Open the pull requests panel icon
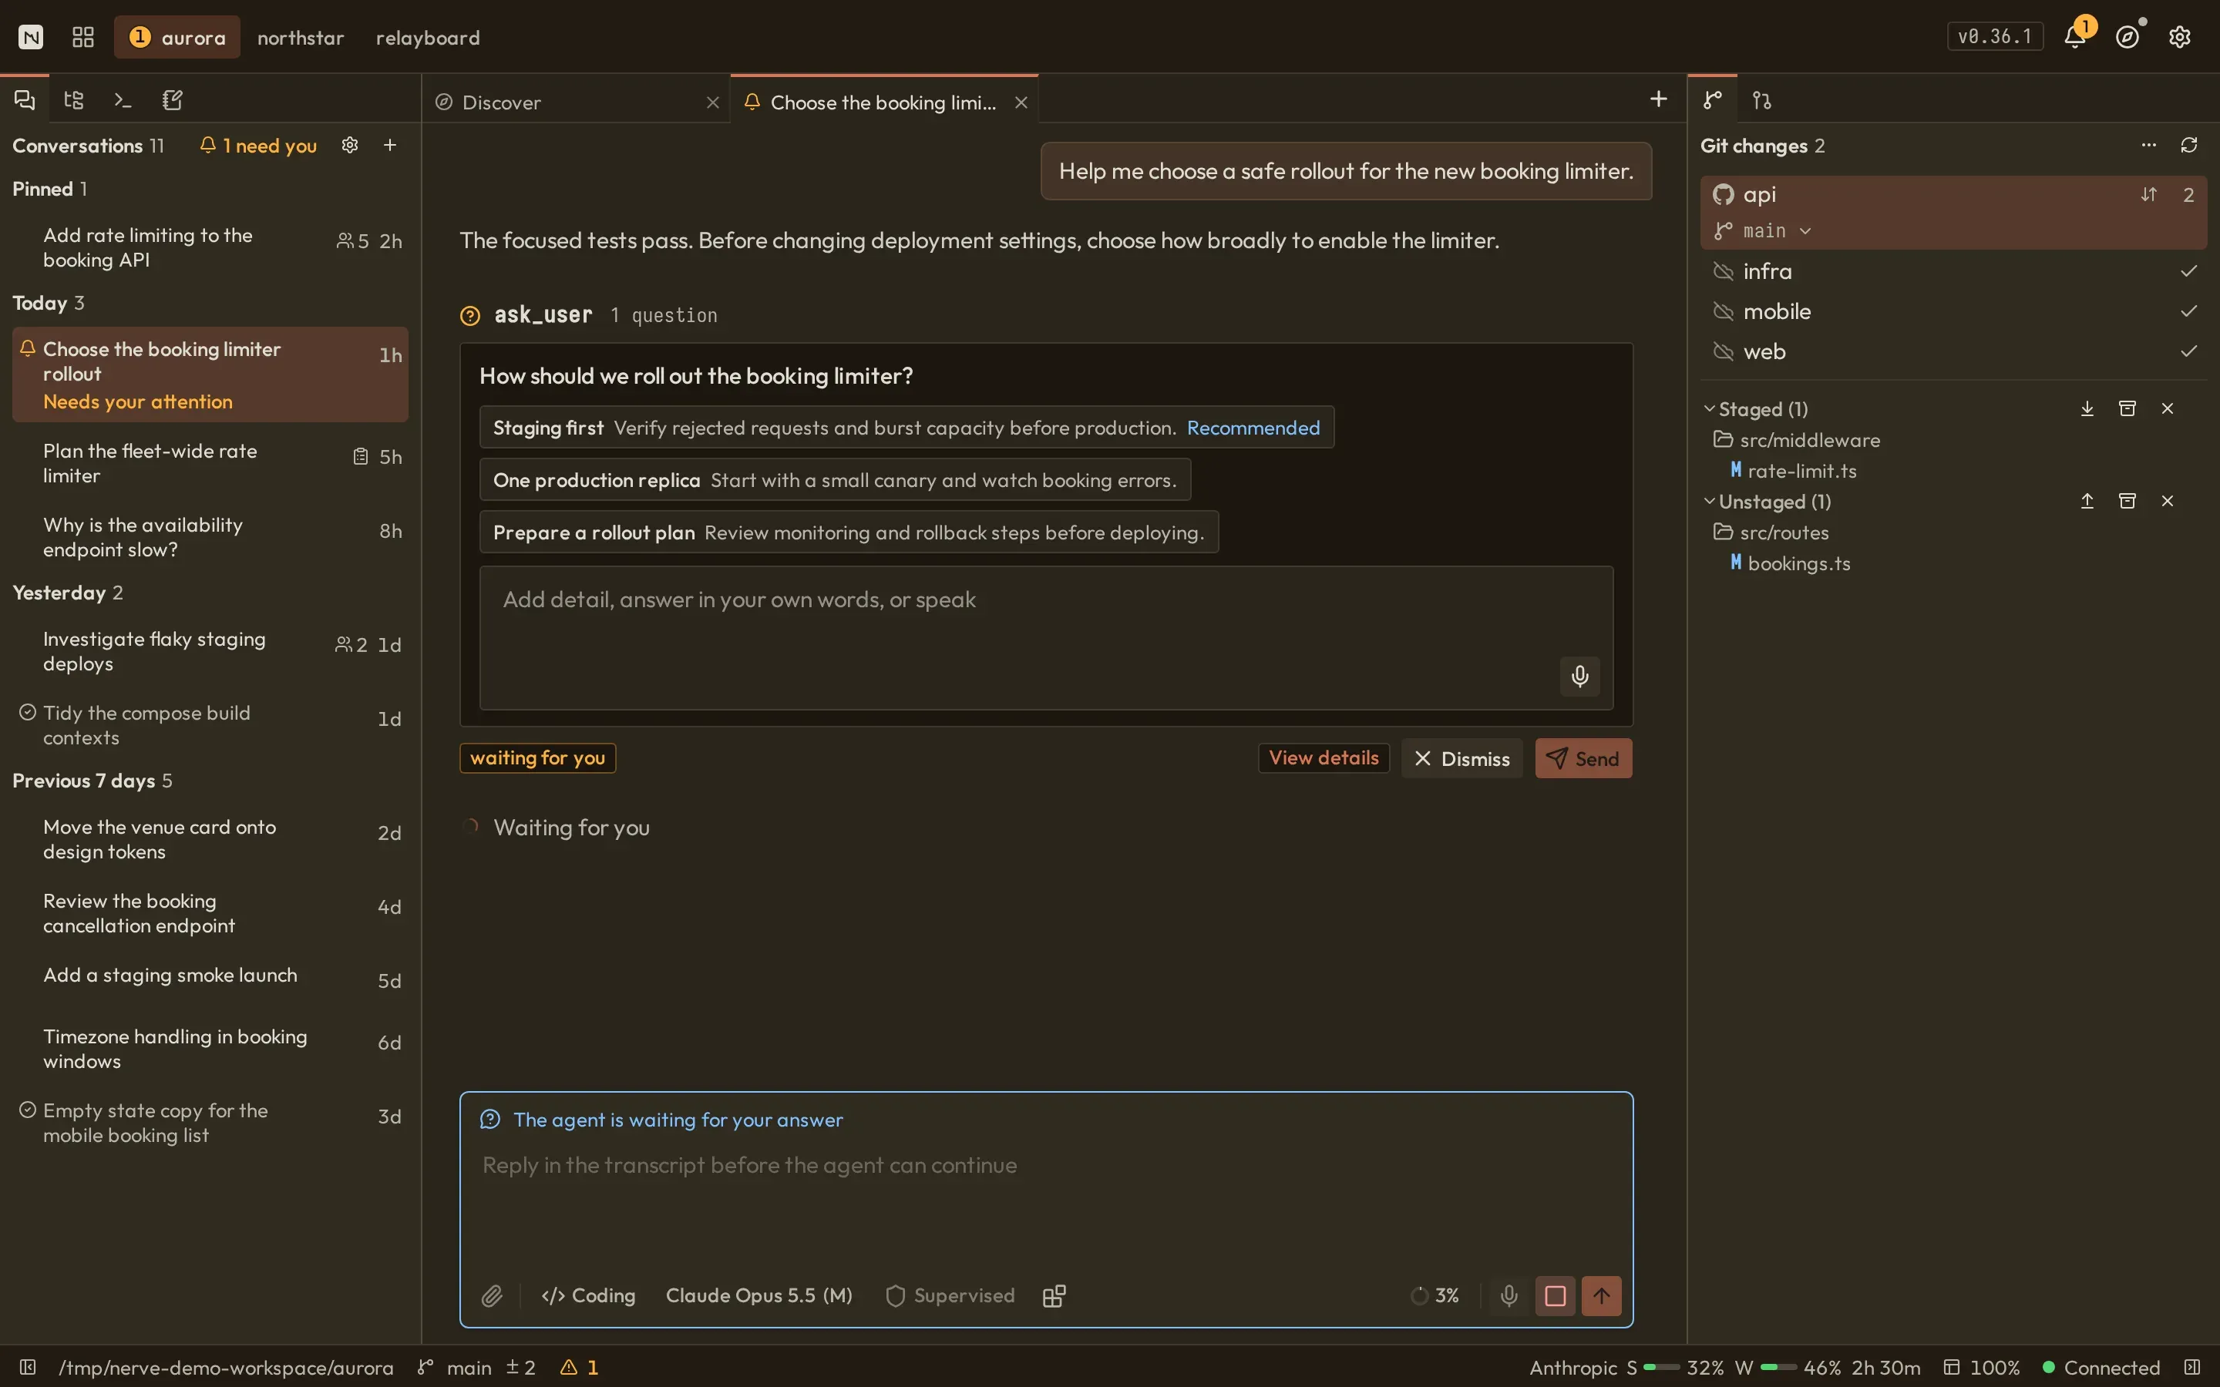 click(1762, 100)
